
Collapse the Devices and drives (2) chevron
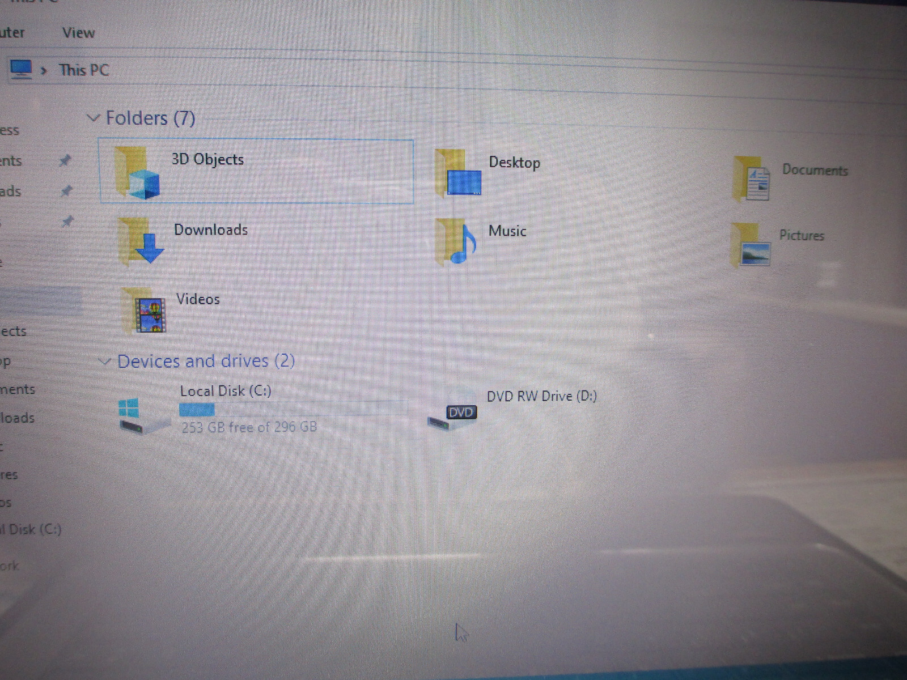(x=104, y=362)
